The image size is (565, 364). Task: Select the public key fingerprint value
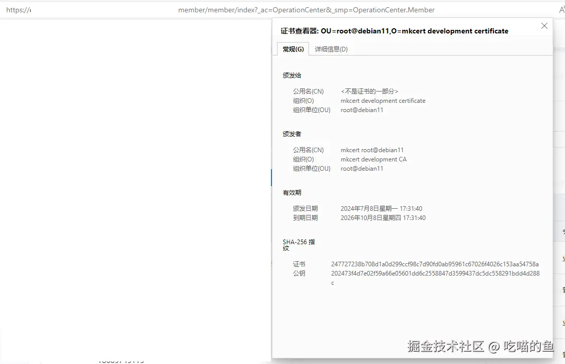click(x=436, y=274)
